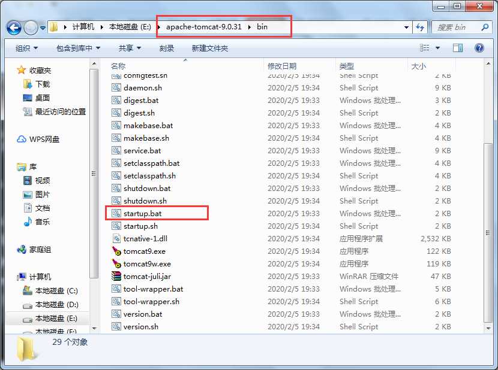Select the version.sh file name
This screenshot has height=370, width=498.
140,326
